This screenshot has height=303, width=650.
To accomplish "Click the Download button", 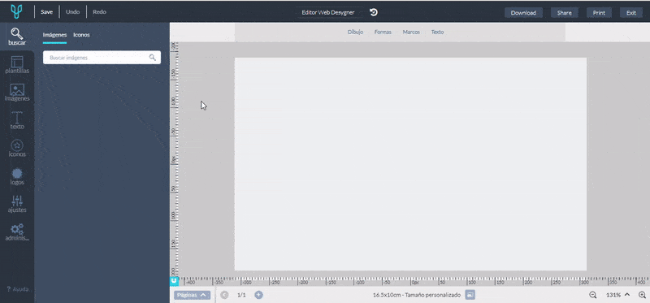I will coord(523,13).
